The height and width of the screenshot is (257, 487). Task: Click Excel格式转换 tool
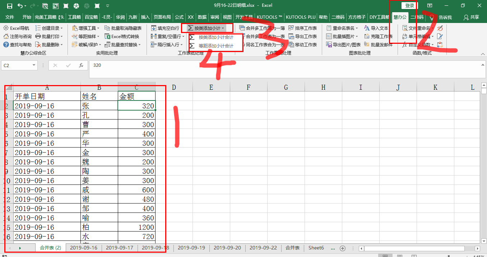(x=122, y=36)
